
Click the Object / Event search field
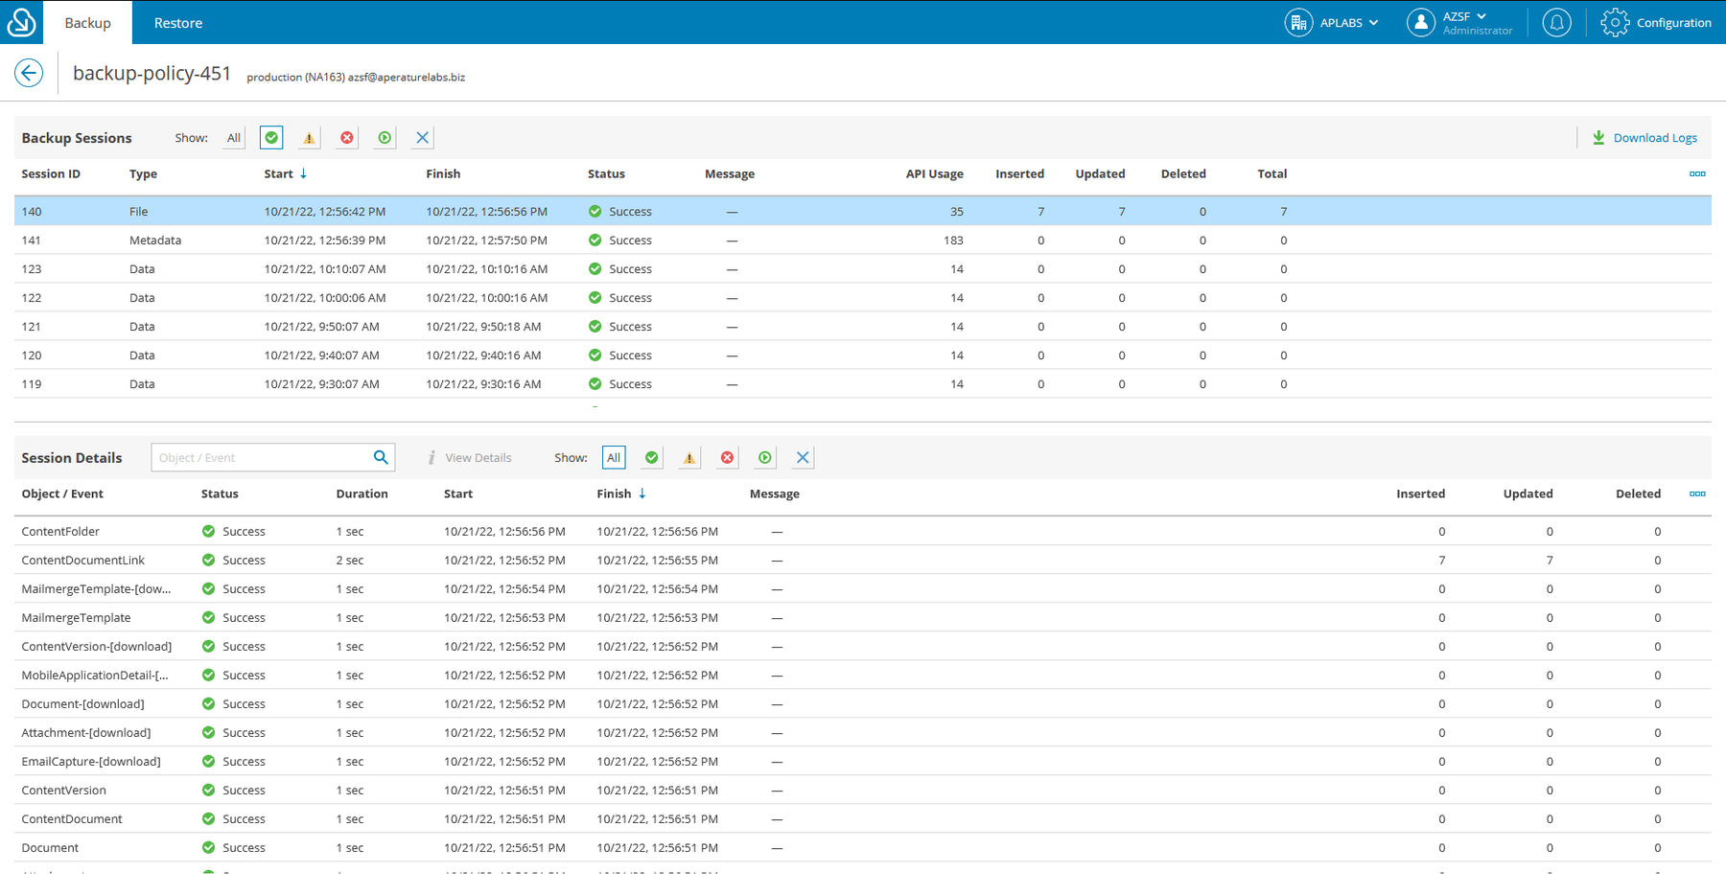[x=260, y=458]
